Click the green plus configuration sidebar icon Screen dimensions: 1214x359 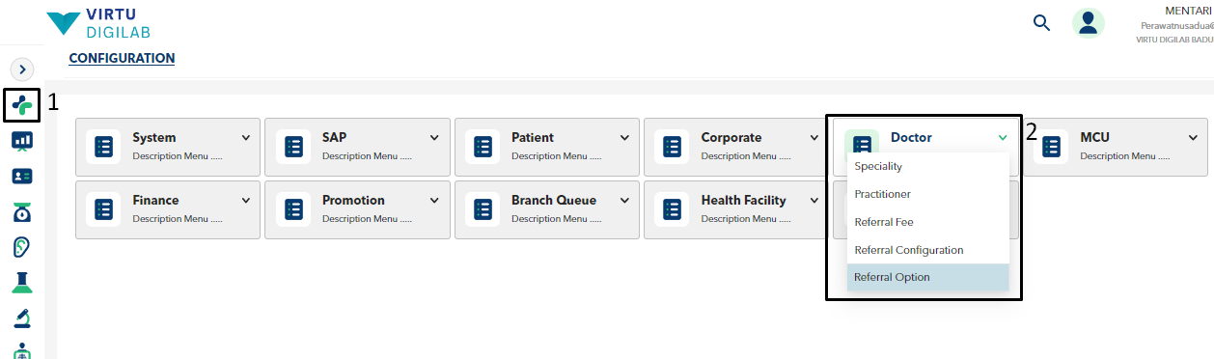21,104
